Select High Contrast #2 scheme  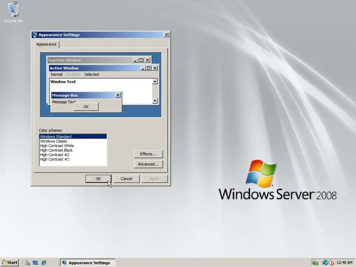(73, 155)
